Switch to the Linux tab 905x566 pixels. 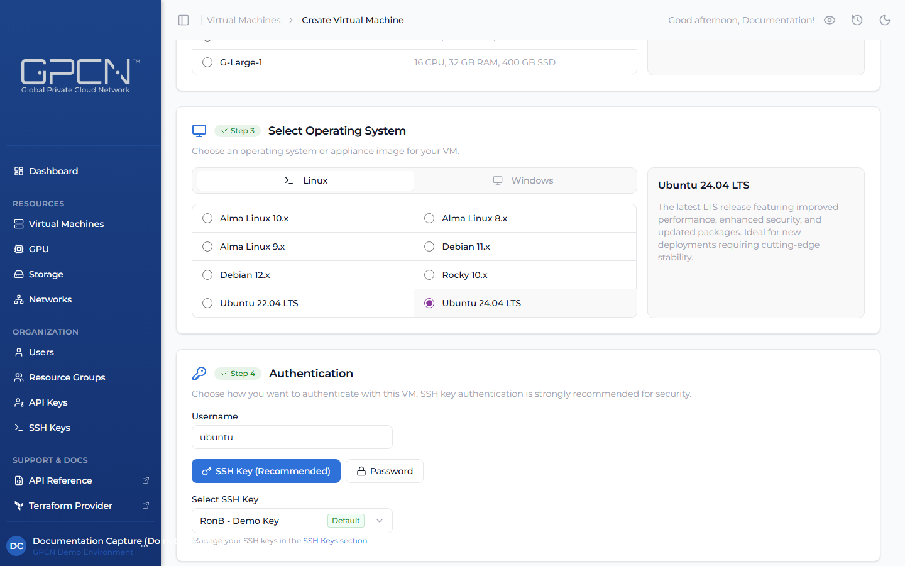(305, 180)
